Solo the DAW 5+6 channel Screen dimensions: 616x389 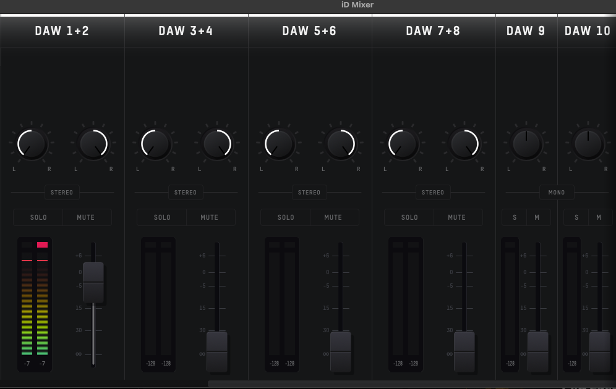point(286,217)
